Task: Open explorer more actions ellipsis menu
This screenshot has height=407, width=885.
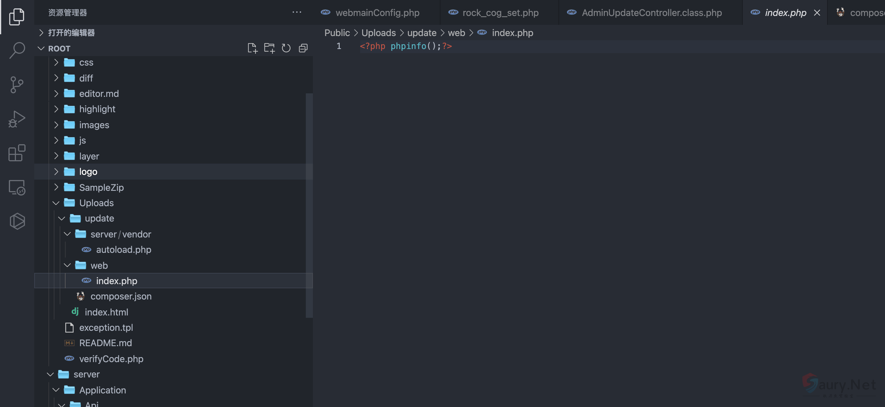Action: point(297,12)
